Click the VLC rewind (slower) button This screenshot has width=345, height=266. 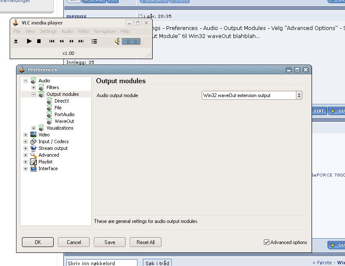[x=62, y=41]
